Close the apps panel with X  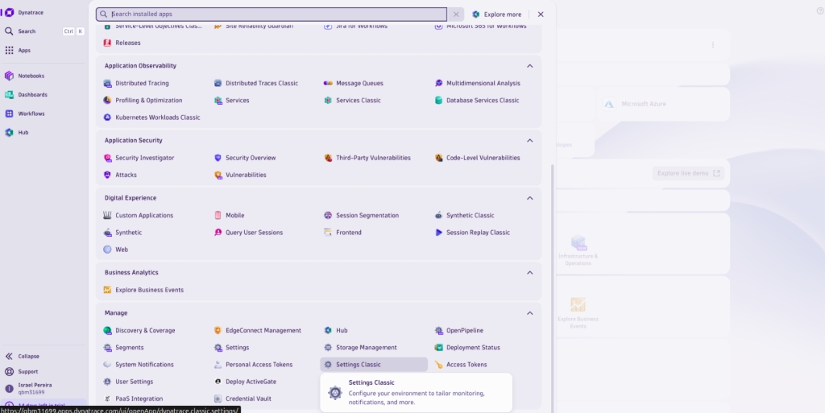point(541,14)
